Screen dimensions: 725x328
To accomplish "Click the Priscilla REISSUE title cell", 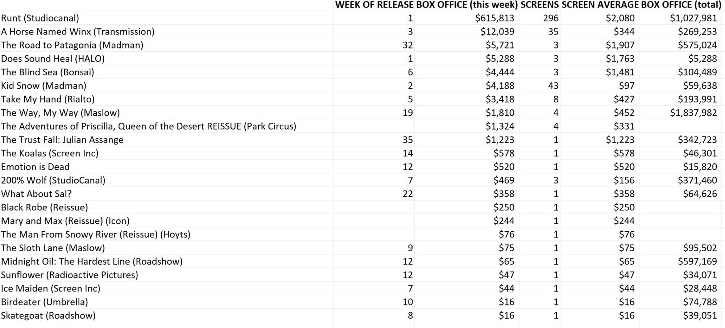I will 149,126.
